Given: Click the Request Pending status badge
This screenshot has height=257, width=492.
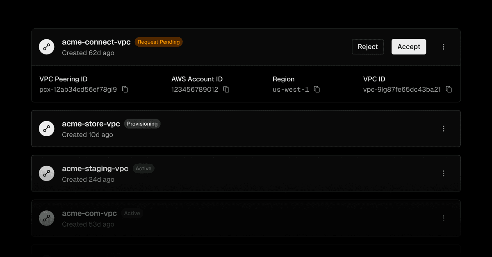Looking at the screenshot, I should 159,42.
